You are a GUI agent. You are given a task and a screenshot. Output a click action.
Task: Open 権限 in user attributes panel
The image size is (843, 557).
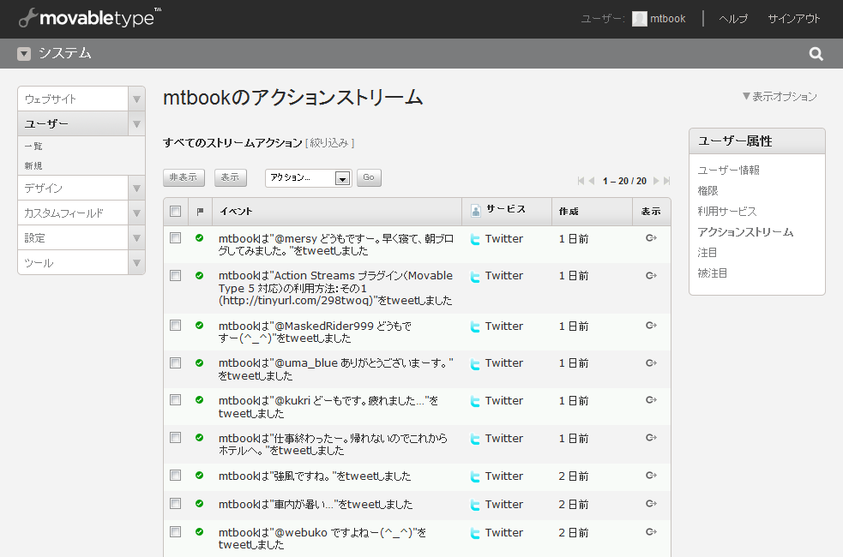click(708, 191)
